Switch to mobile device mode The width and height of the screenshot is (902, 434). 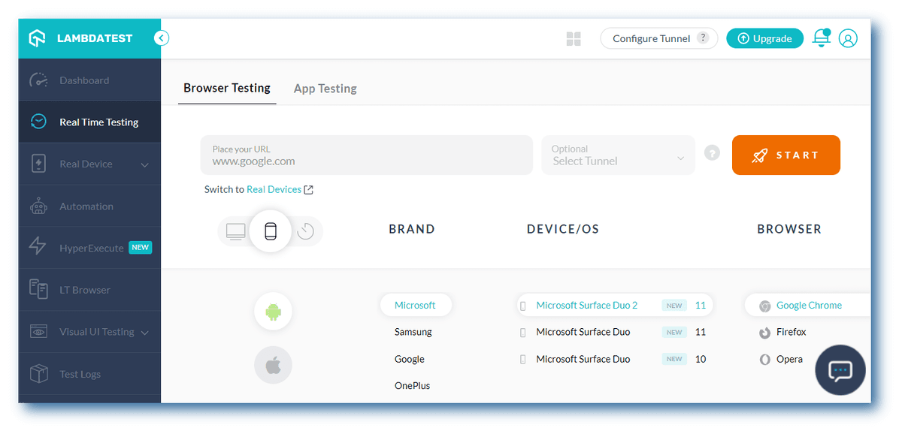click(x=271, y=231)
